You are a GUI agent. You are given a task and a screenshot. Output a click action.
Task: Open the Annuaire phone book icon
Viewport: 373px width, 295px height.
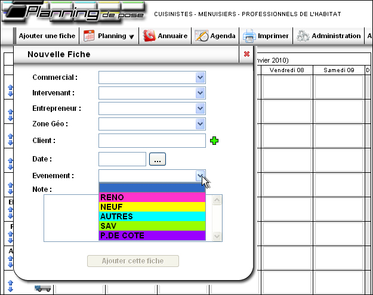[x=149, y=36]
